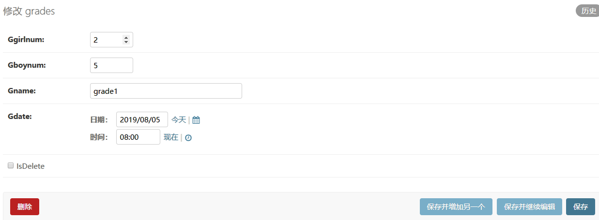Click the 保存并增加另一个 button

point(456,206)
